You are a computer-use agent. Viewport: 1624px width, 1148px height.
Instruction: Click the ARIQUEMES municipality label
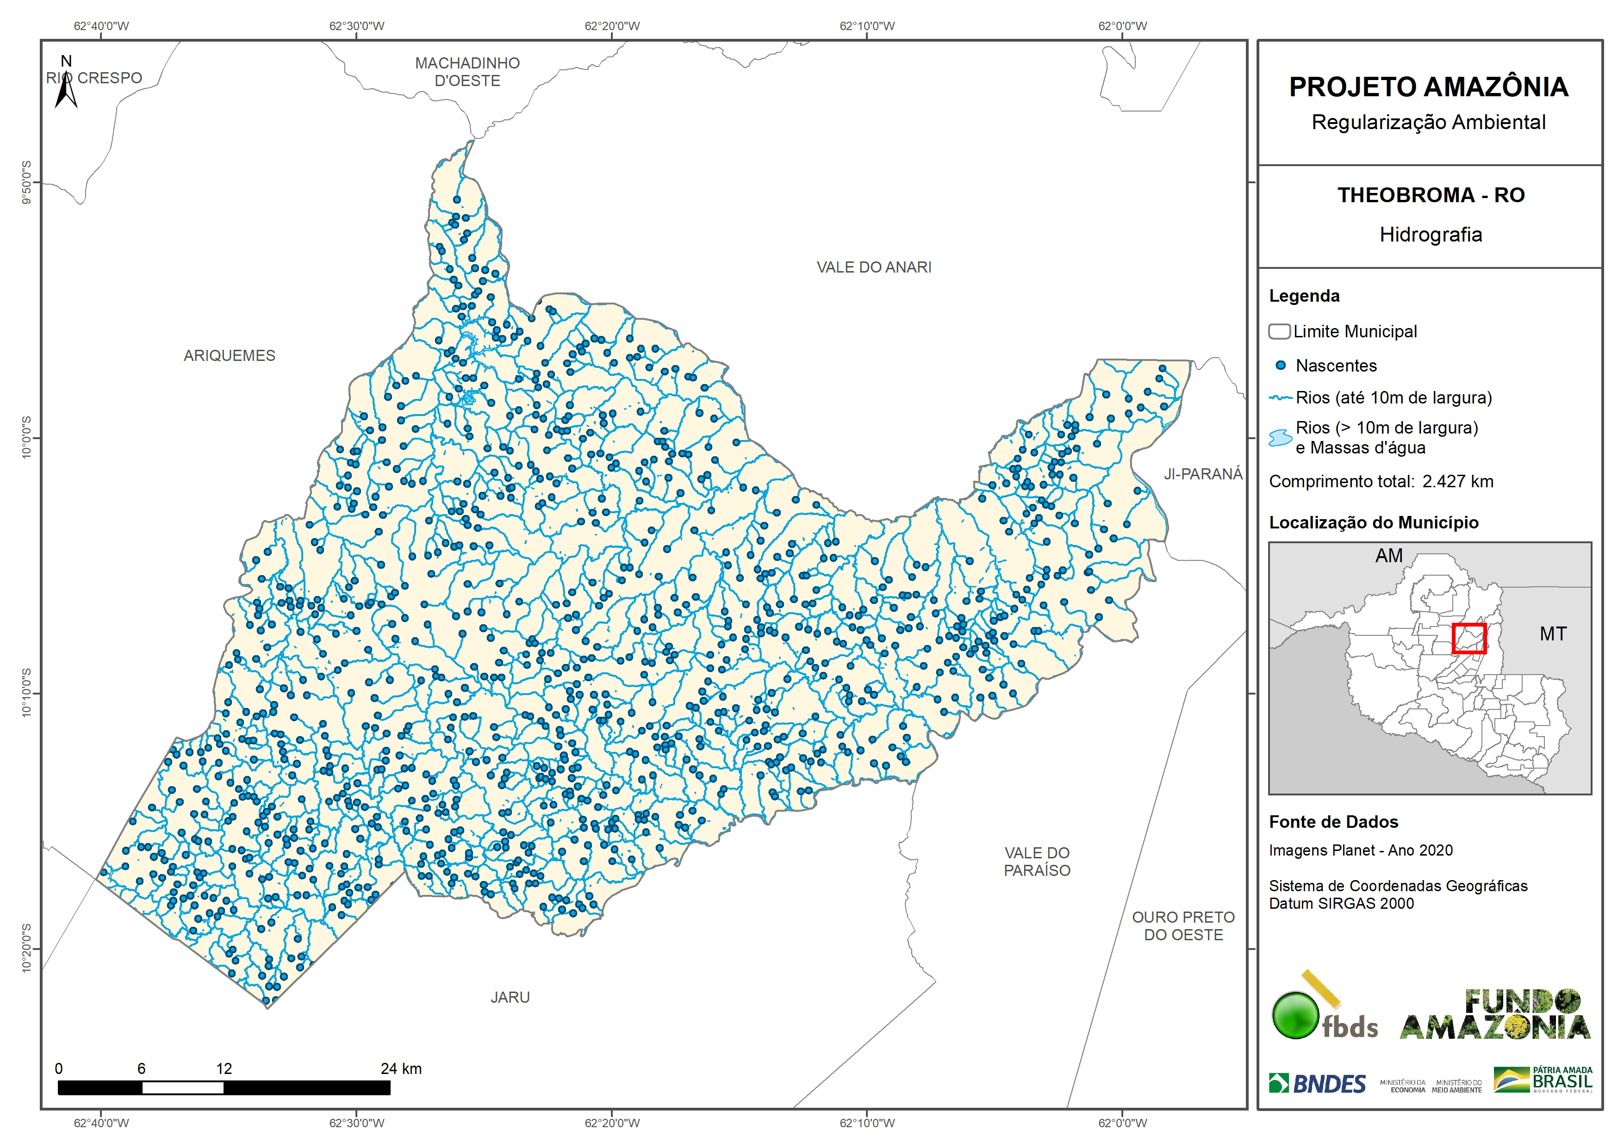[229, 356]
